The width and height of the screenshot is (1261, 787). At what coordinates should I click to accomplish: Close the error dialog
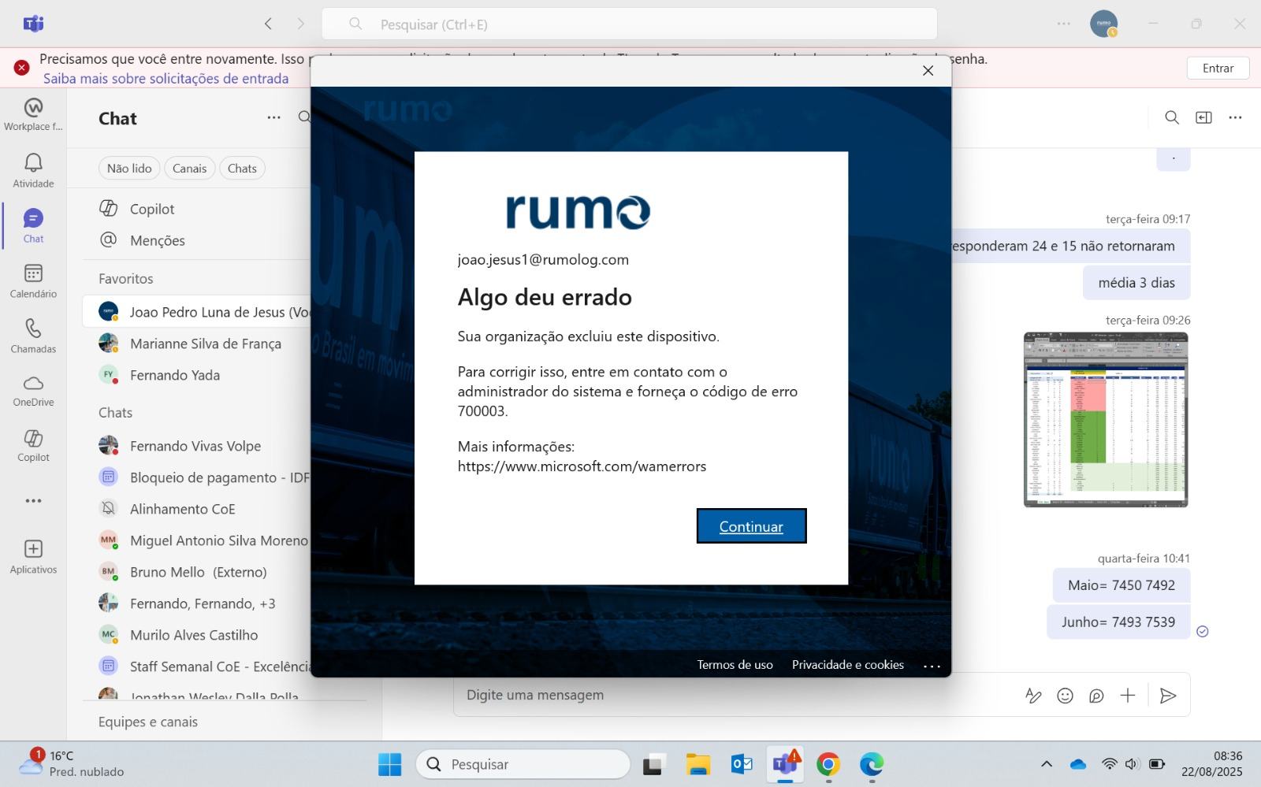(x=928, y=71)
